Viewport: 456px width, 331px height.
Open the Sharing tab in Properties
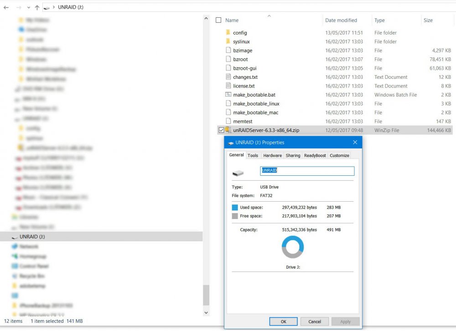293,155
